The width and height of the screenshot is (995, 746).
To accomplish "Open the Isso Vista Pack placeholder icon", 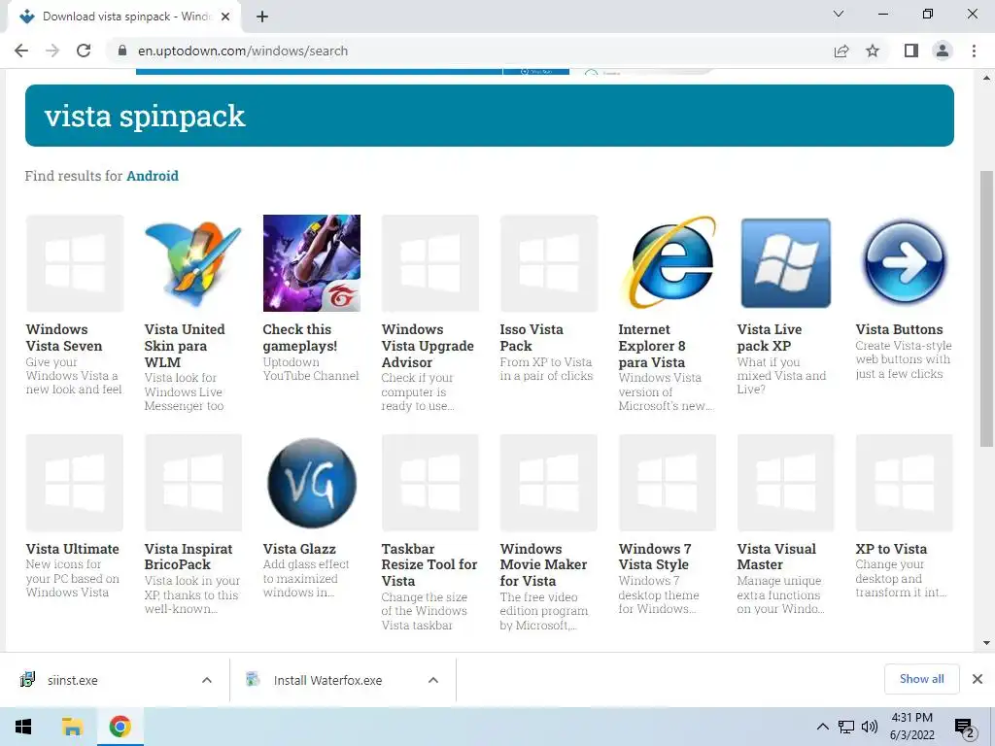I will [x=549, y=263].
